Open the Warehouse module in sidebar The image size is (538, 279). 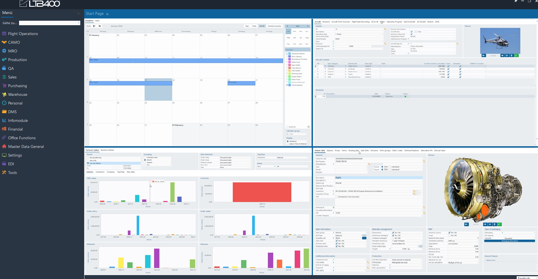click(17, 94)
